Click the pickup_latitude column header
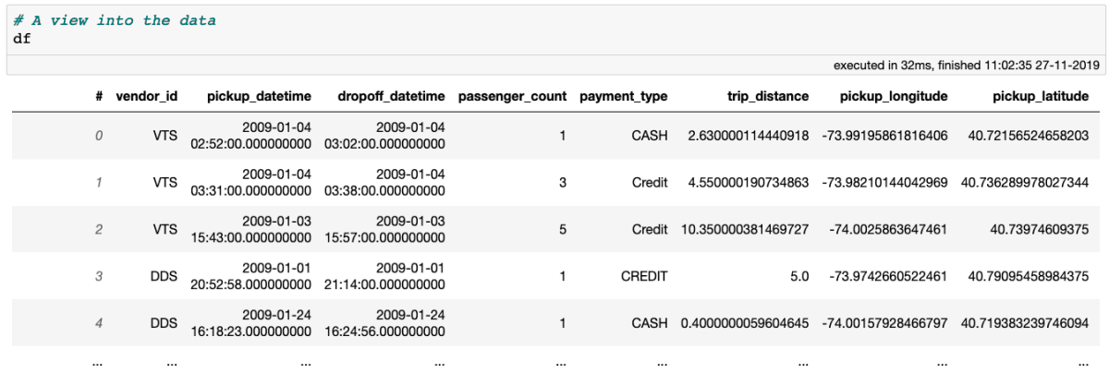The height and width of the screenshot is (373, 1109). point(1041,96)
